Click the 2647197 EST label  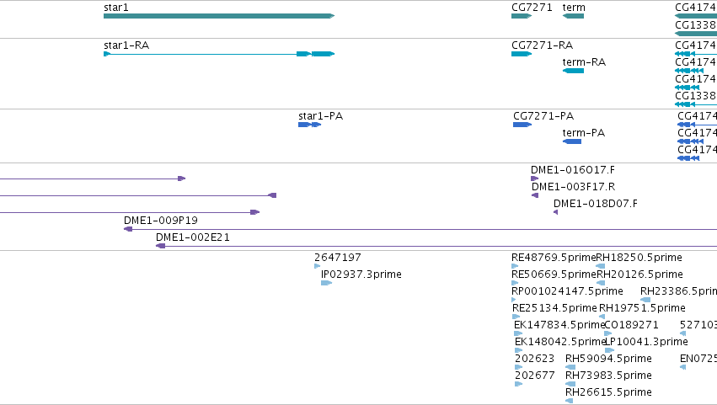[x=338, y=258]
